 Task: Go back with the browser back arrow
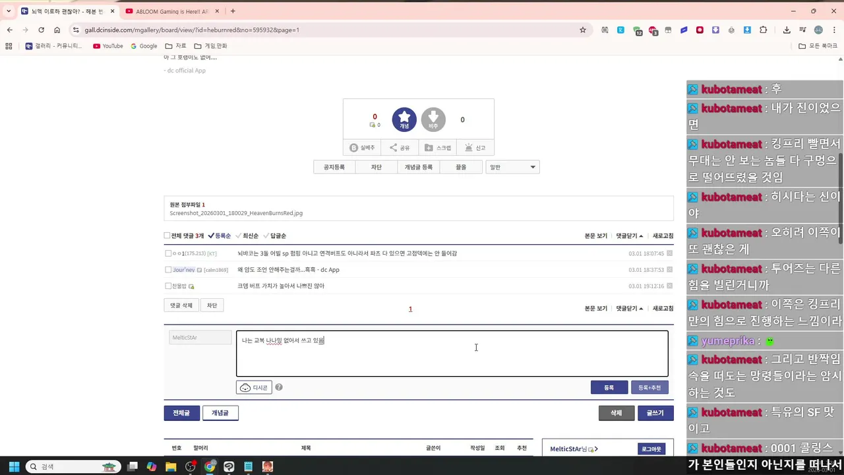tap(9, 30)
